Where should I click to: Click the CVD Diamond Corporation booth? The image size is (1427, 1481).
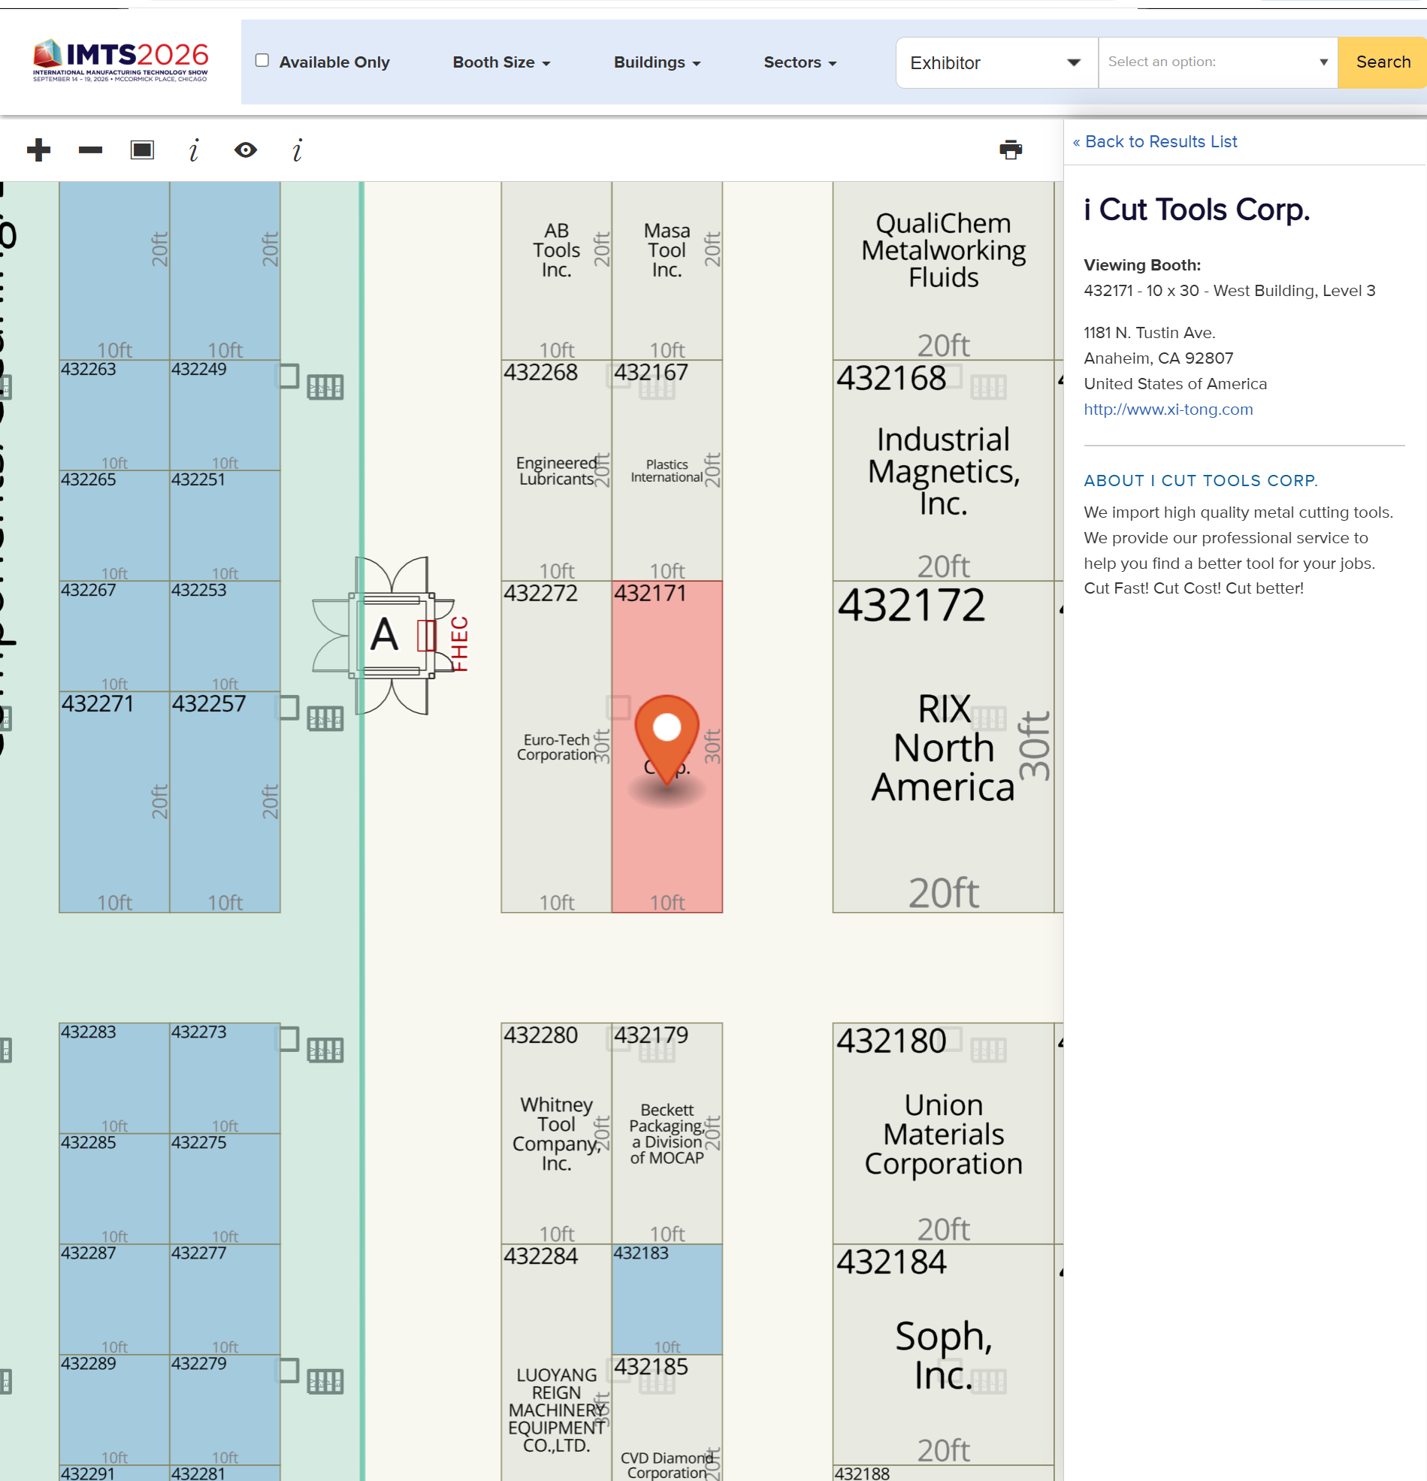pos(667,1418)
